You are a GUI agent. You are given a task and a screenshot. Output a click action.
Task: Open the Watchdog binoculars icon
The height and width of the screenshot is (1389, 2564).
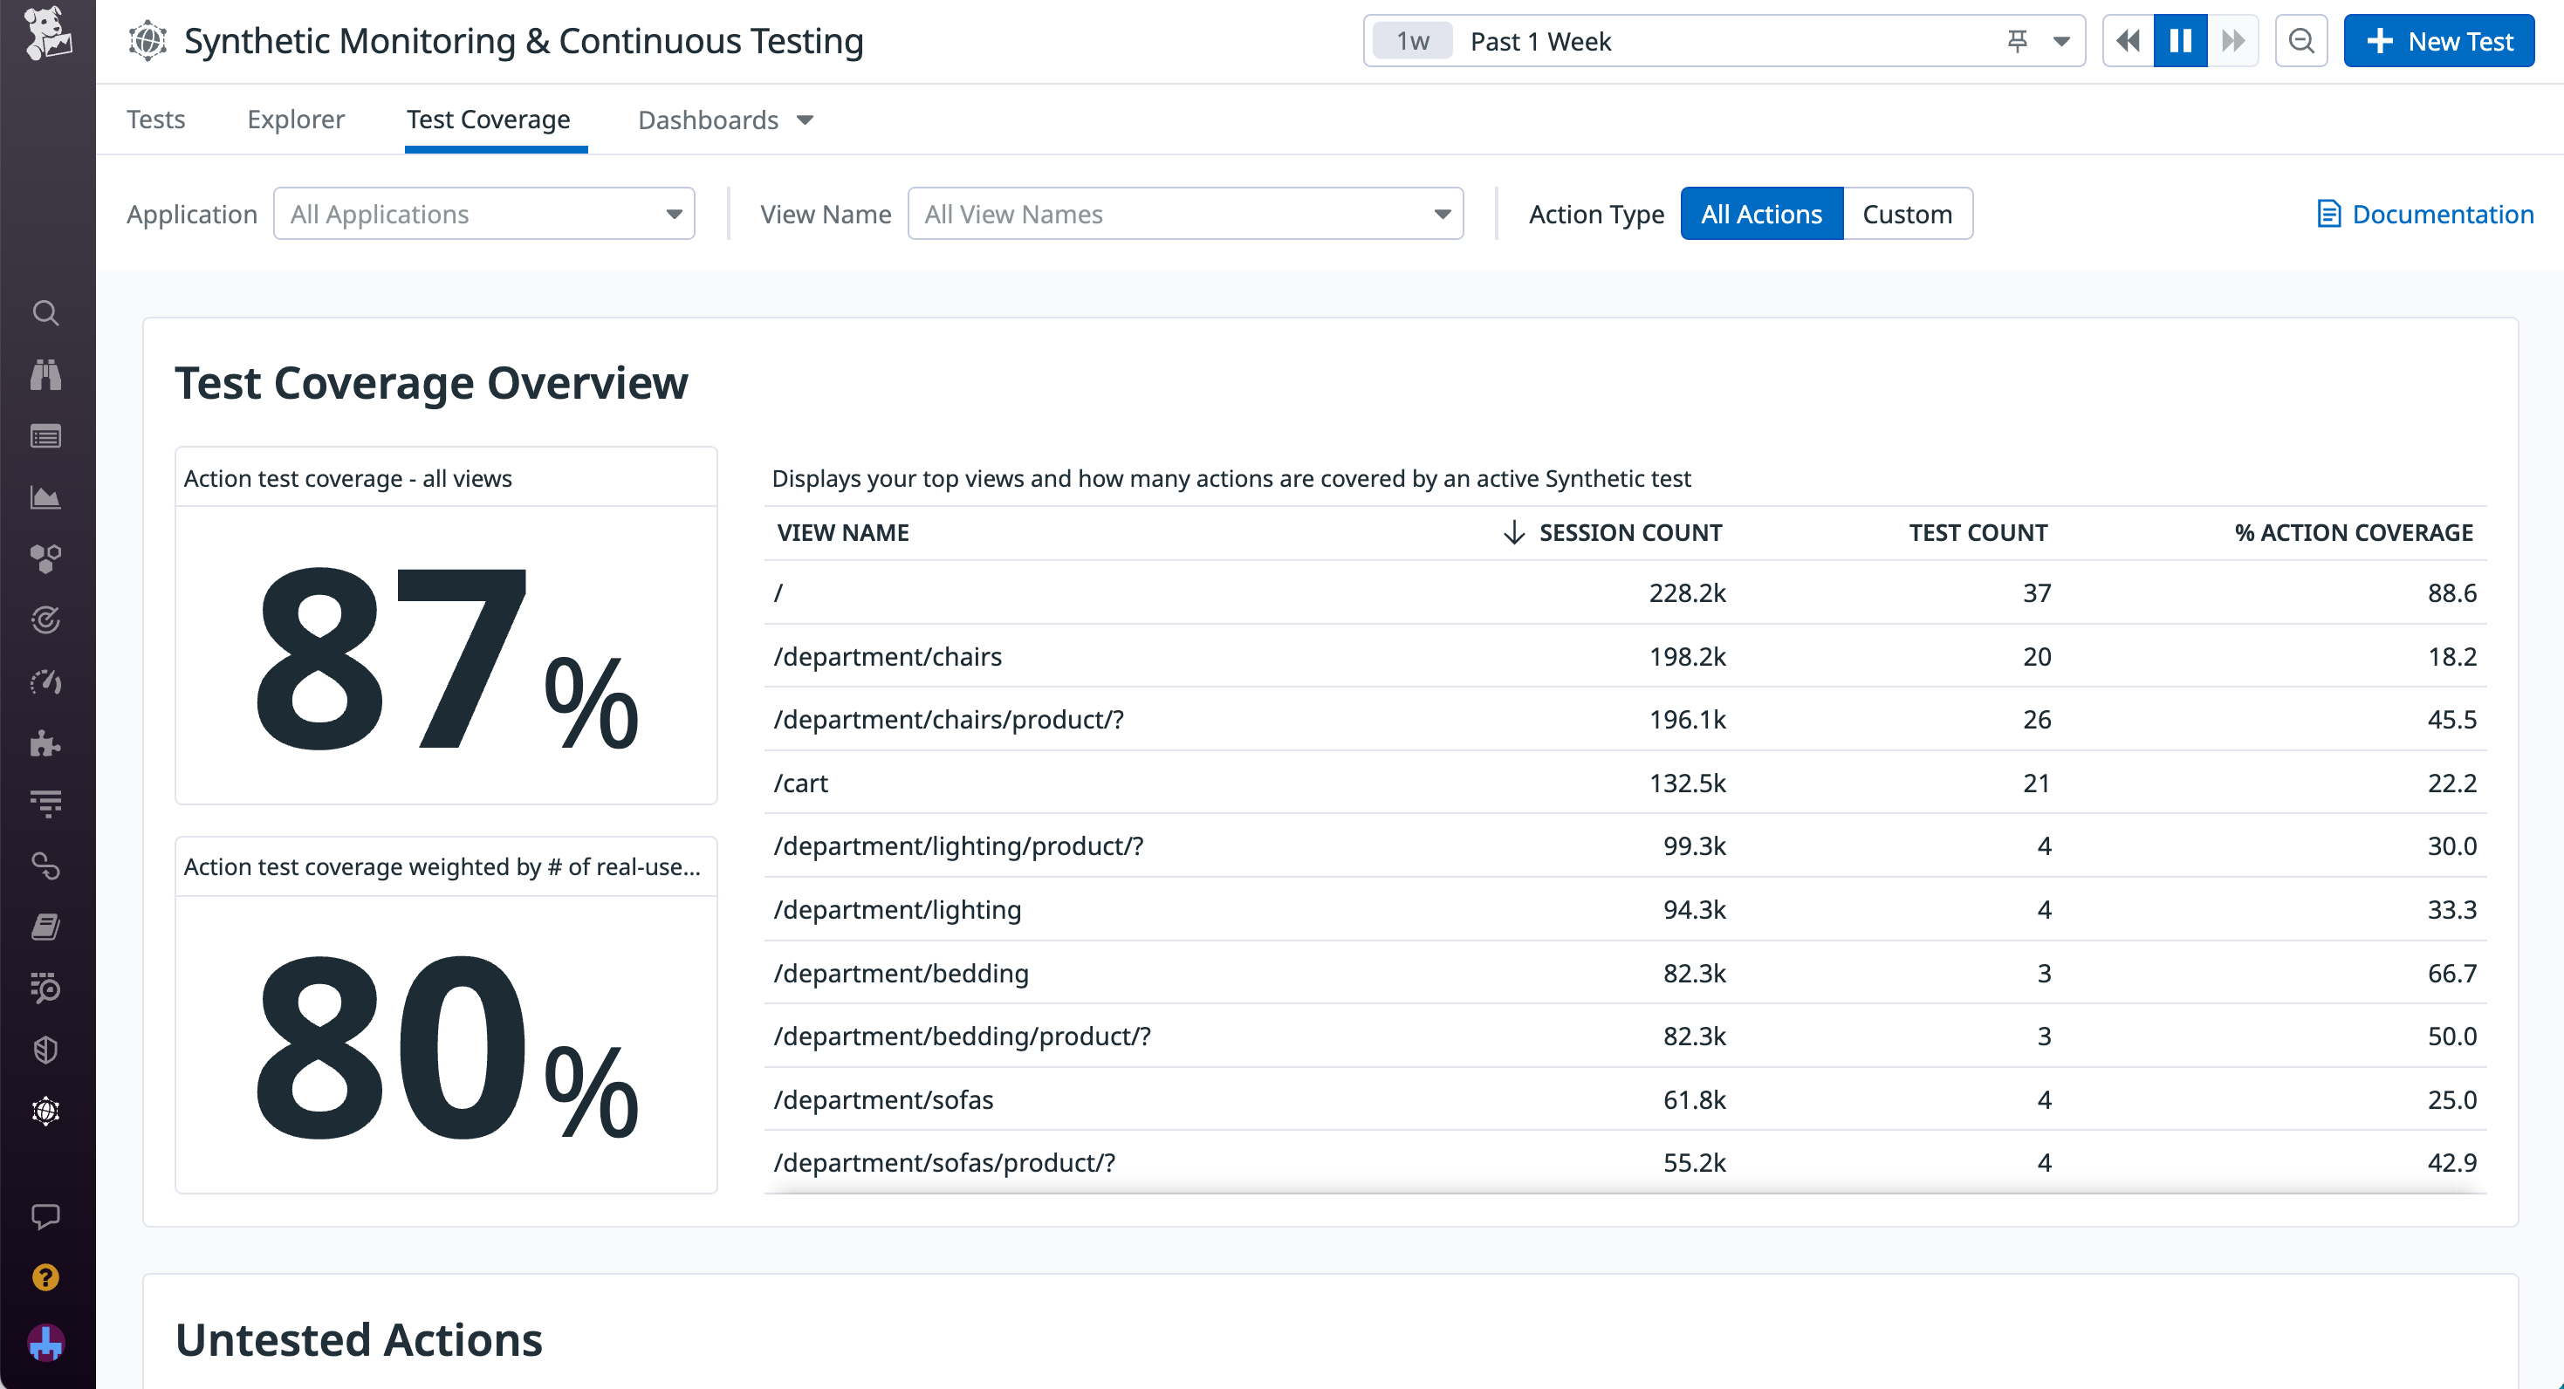[45, 374]
